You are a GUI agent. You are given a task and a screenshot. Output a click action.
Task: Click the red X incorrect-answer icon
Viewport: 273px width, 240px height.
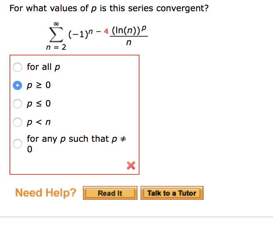pos(131,166)
